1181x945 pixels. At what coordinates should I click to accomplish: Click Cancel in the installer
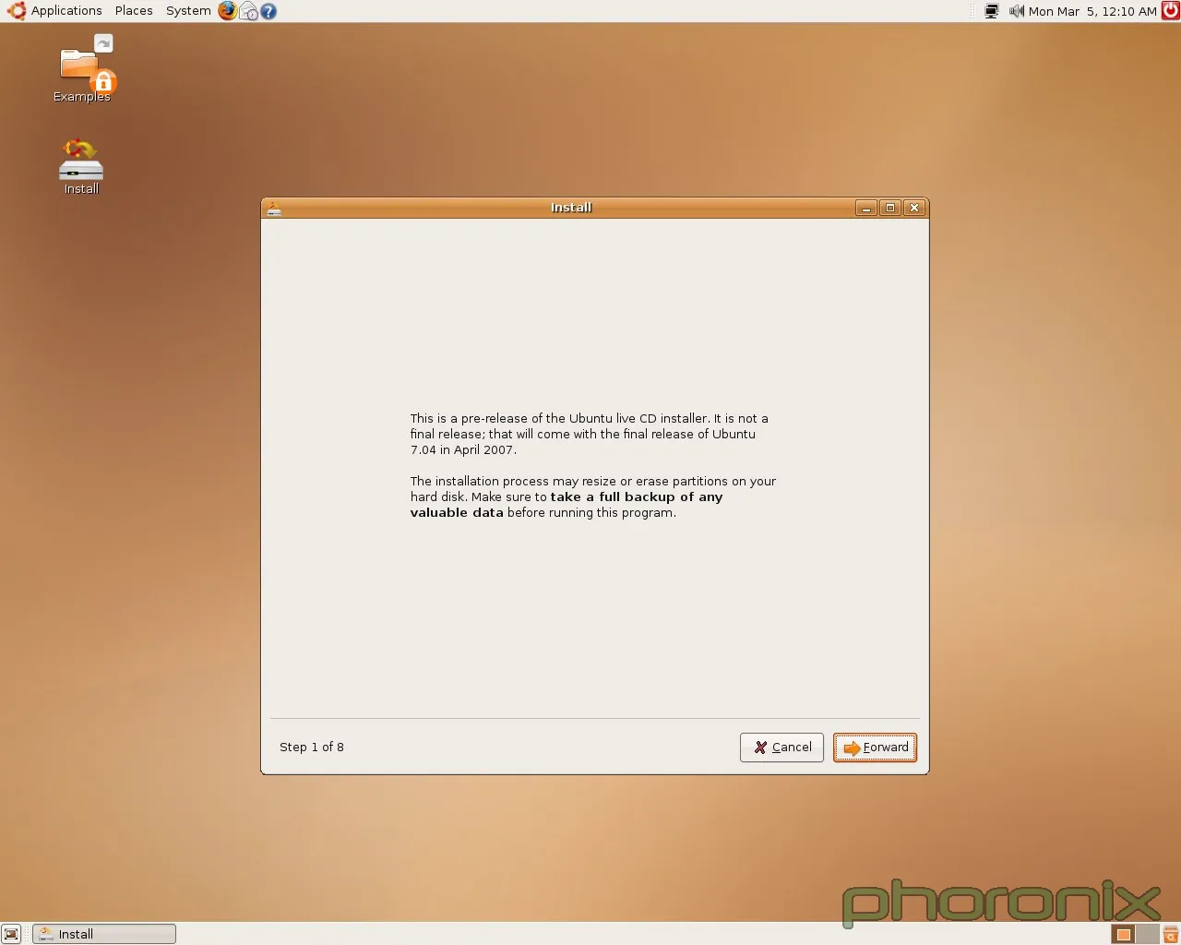(781, 748)
